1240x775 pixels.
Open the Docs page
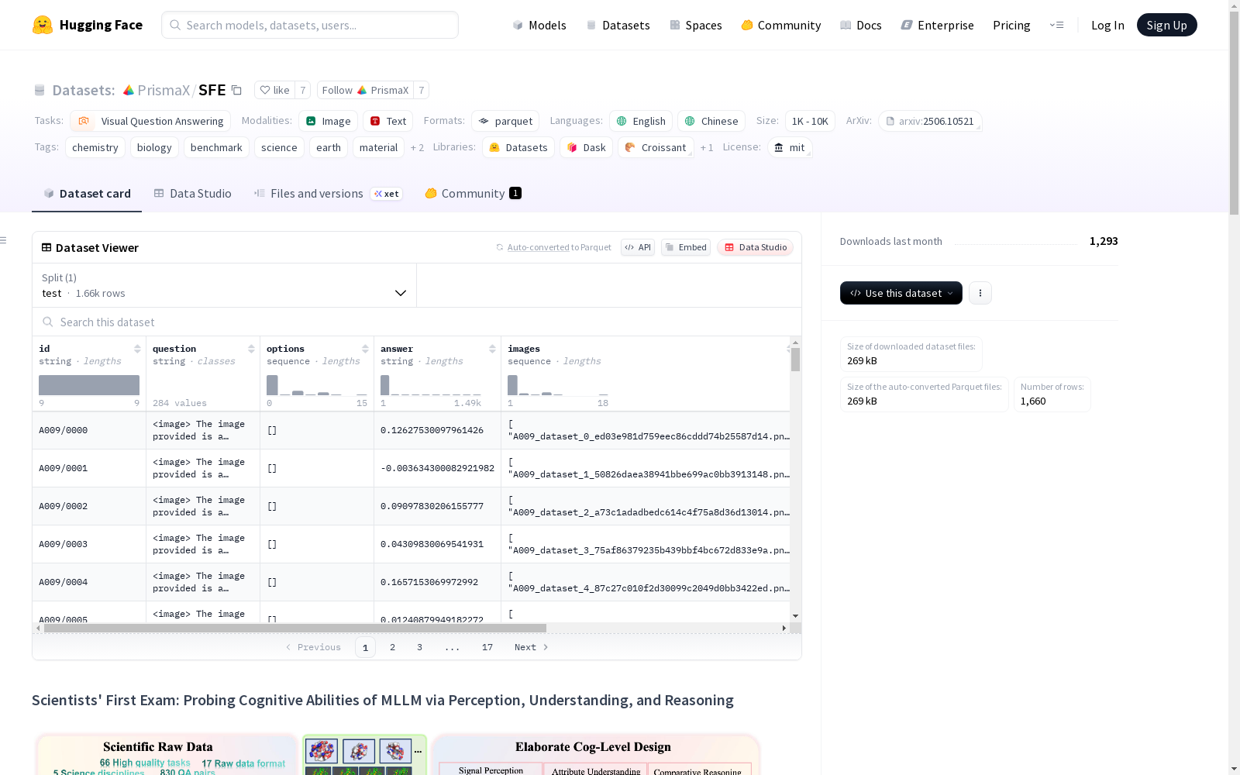861,26
